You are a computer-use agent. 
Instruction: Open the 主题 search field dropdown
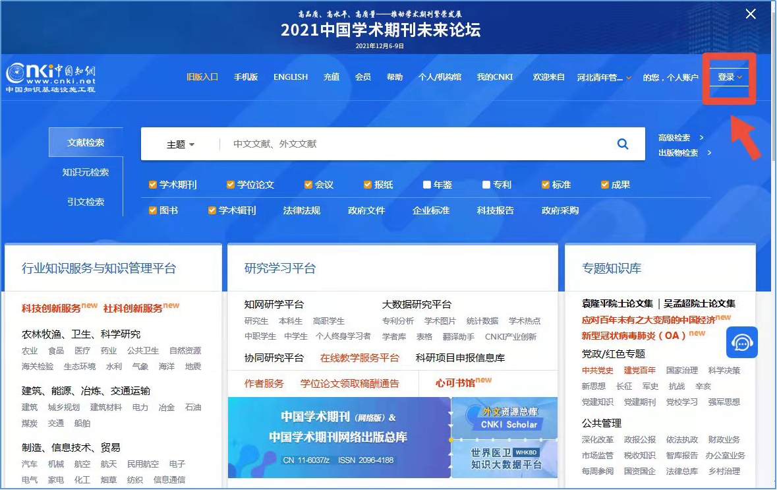click(181, 144)
